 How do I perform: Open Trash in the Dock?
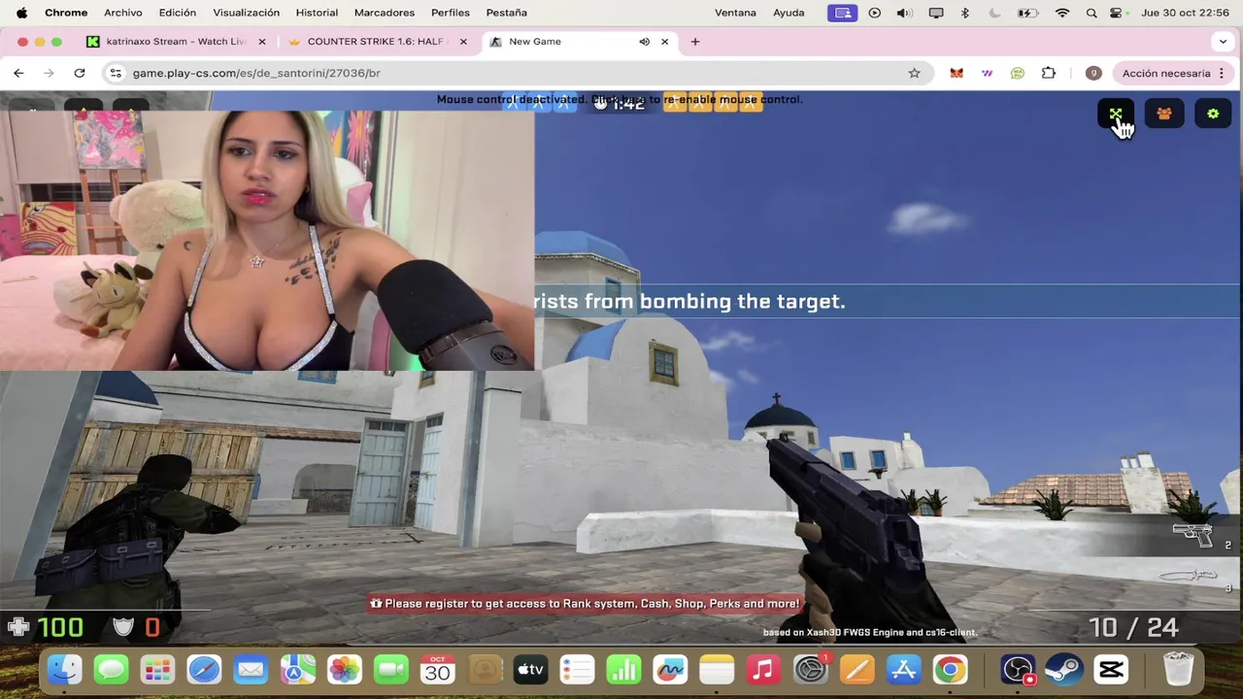pyautogui.click(x=1178, y=670)
